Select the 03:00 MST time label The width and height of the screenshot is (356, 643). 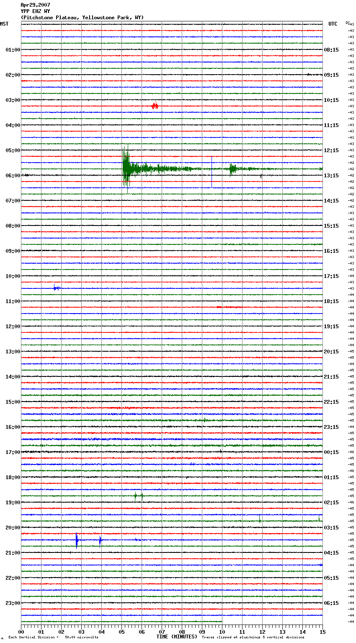pos(13,100)
